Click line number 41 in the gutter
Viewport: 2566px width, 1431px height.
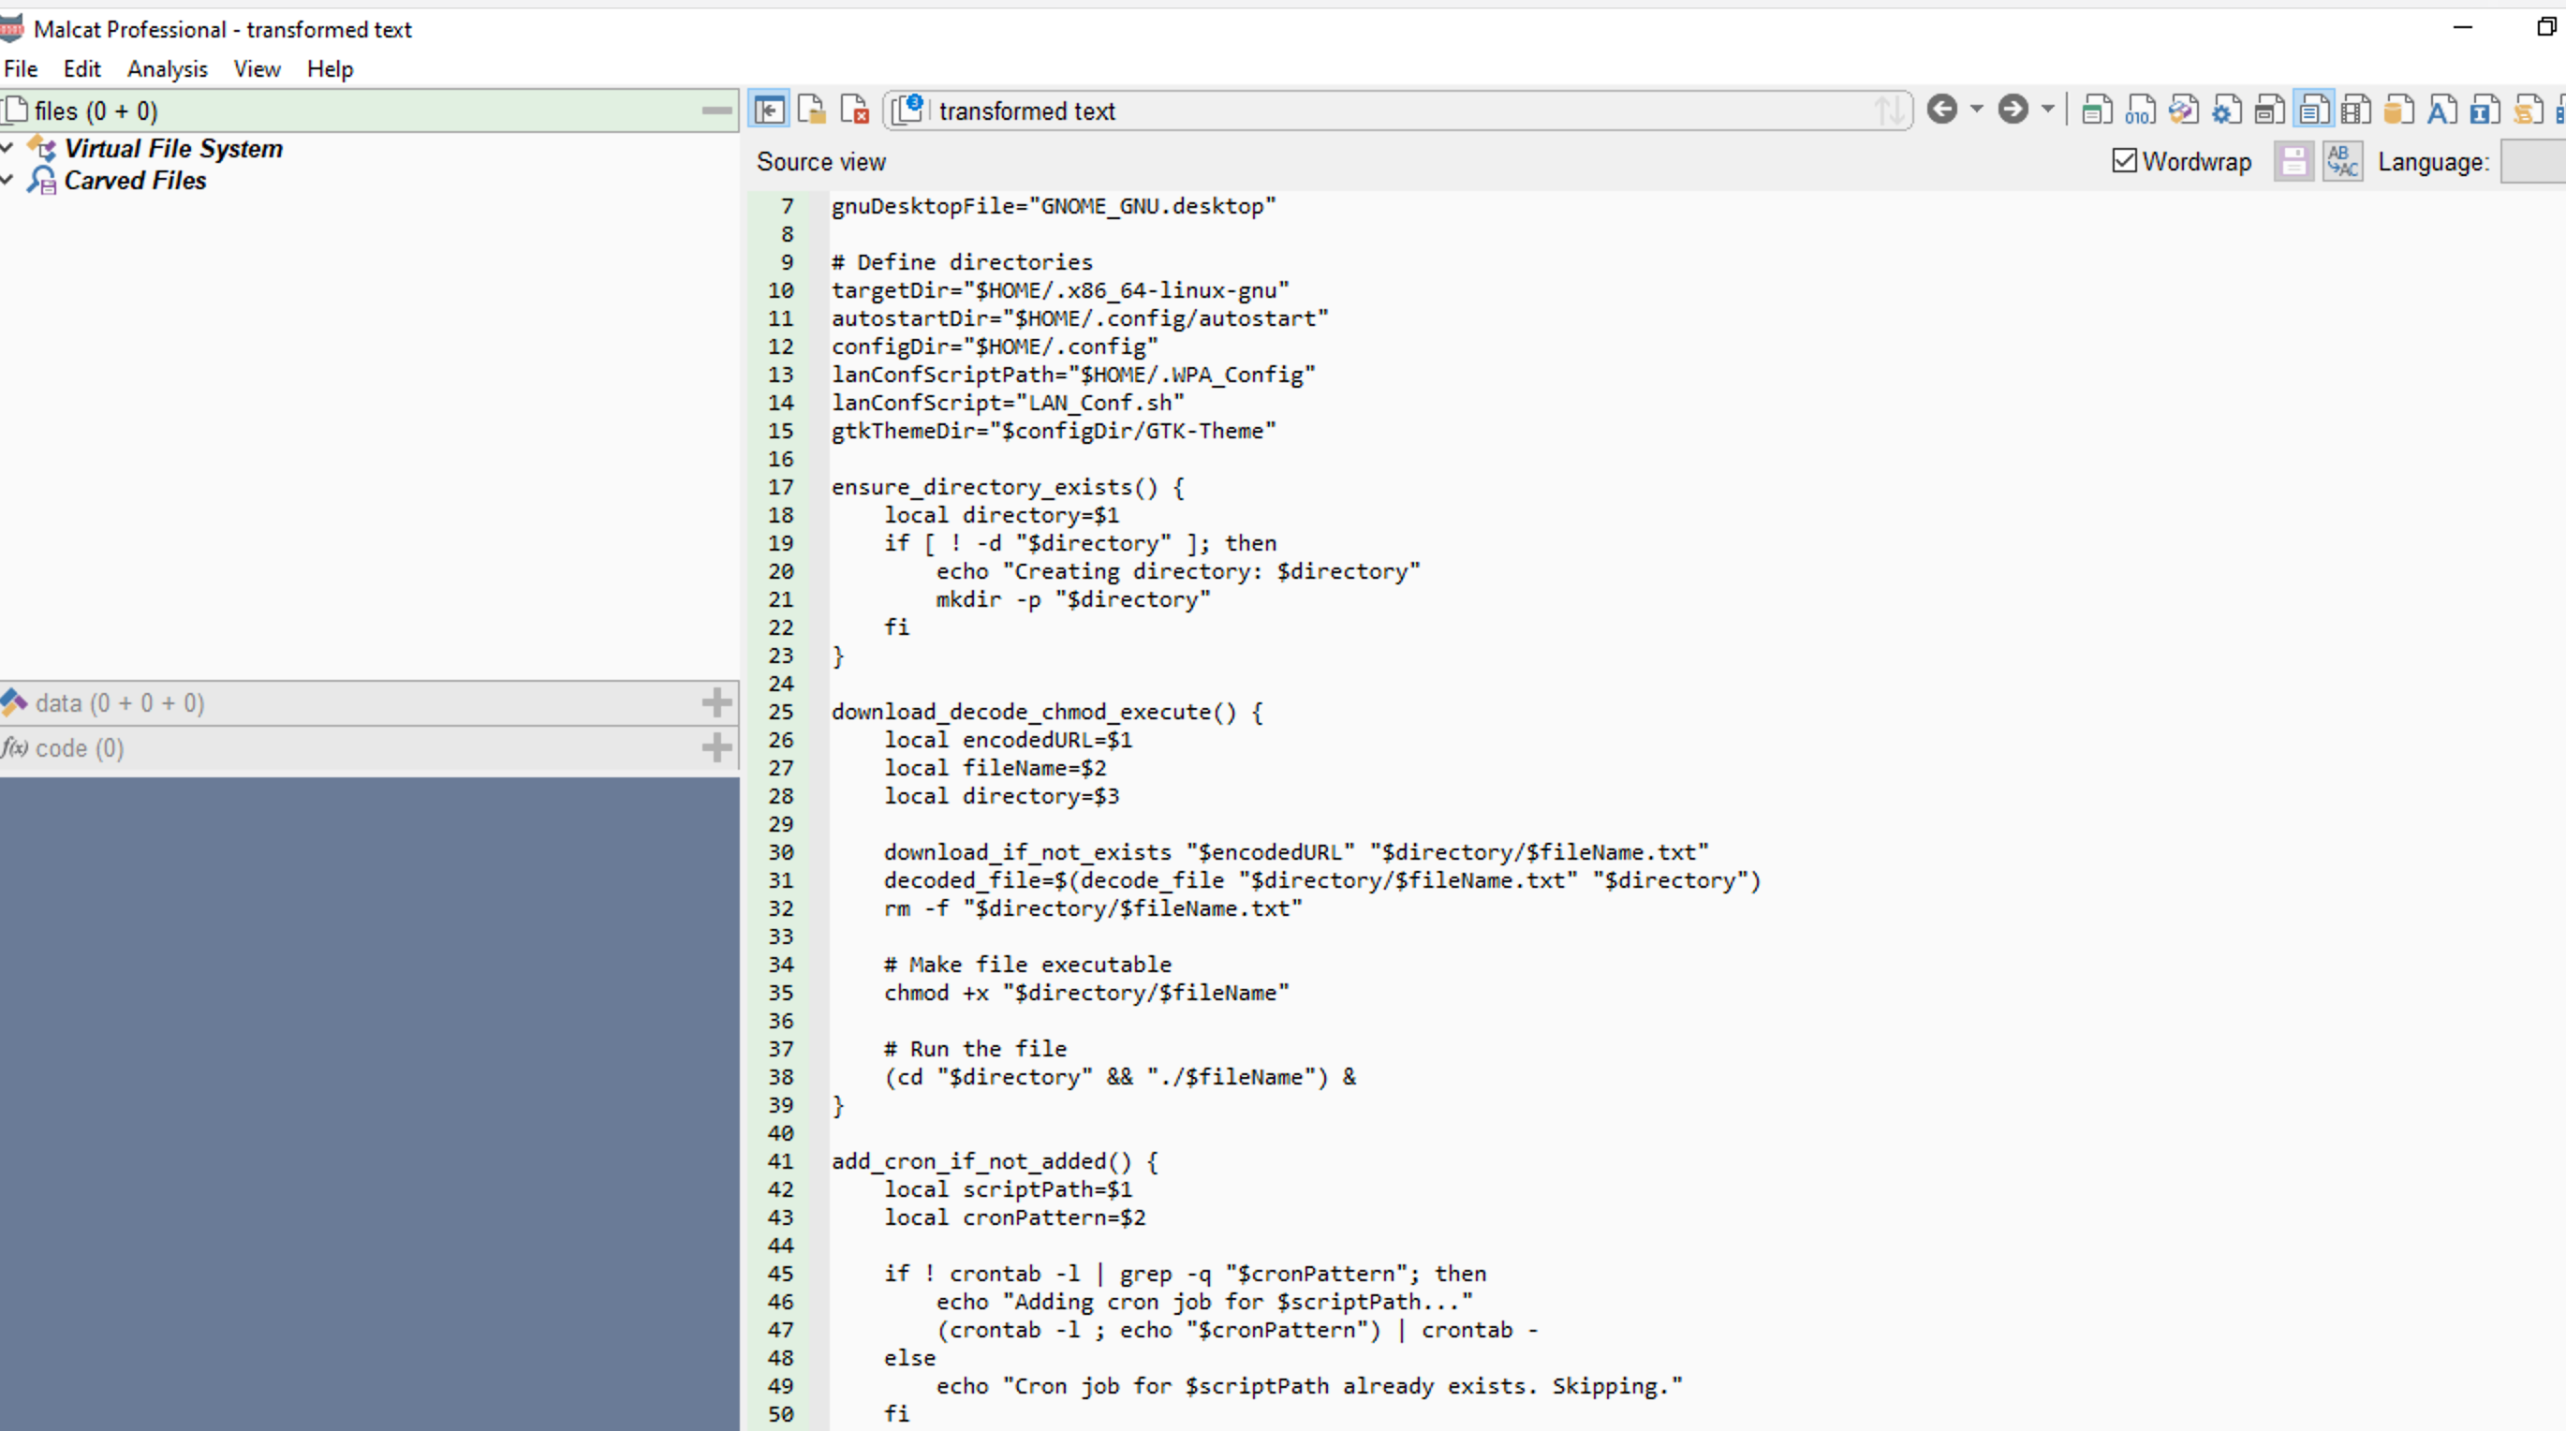[x=781, y=1161]
